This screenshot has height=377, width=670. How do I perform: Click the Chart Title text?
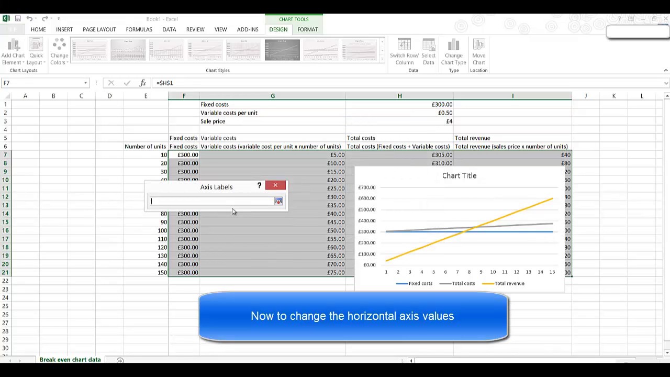[x=459, y=175]
